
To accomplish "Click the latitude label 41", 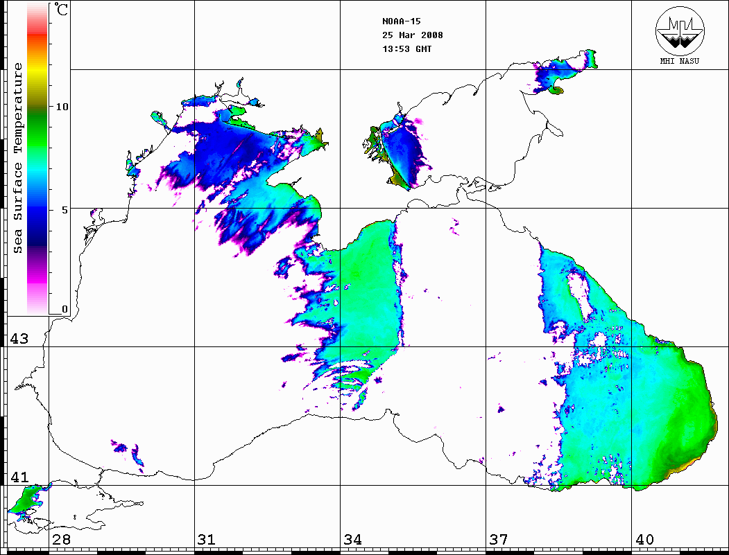I will click(x=19, y=477).
